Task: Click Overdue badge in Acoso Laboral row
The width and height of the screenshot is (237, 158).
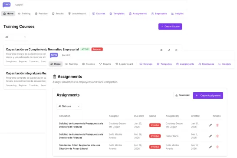Action: pos(155,147)
